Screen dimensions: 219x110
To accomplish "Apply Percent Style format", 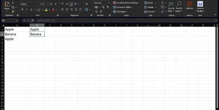I will 103,7.
